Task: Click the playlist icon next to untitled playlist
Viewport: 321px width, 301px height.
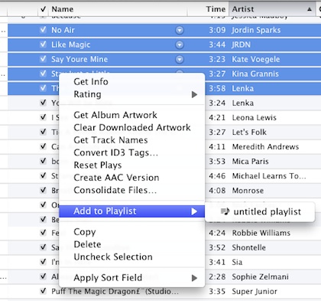Action: 225,211
